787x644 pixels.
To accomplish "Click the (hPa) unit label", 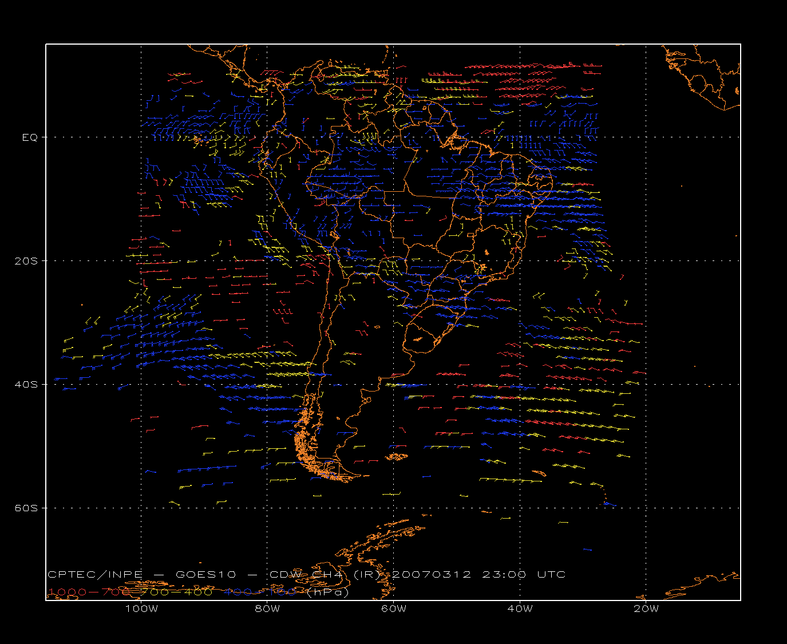I will (x=327, y=592).
